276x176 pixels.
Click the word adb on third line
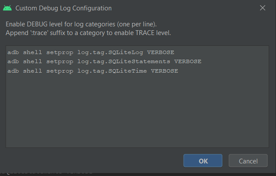tap(13, 71)
